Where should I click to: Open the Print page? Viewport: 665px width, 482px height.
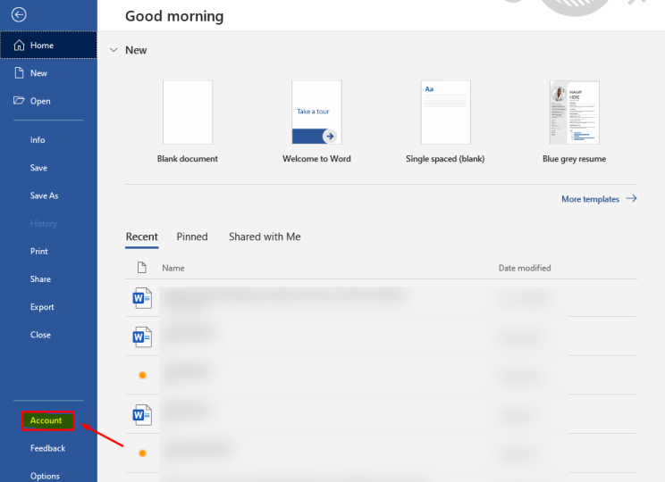pos(39,251)
